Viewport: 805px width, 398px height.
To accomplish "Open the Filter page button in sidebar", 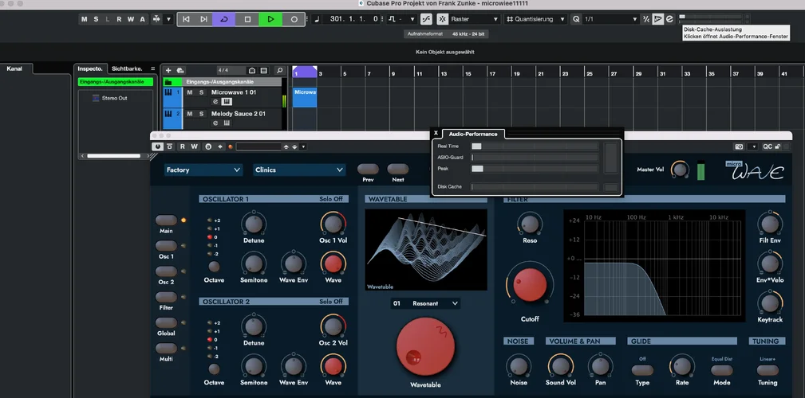I will (x=166, y=297).
